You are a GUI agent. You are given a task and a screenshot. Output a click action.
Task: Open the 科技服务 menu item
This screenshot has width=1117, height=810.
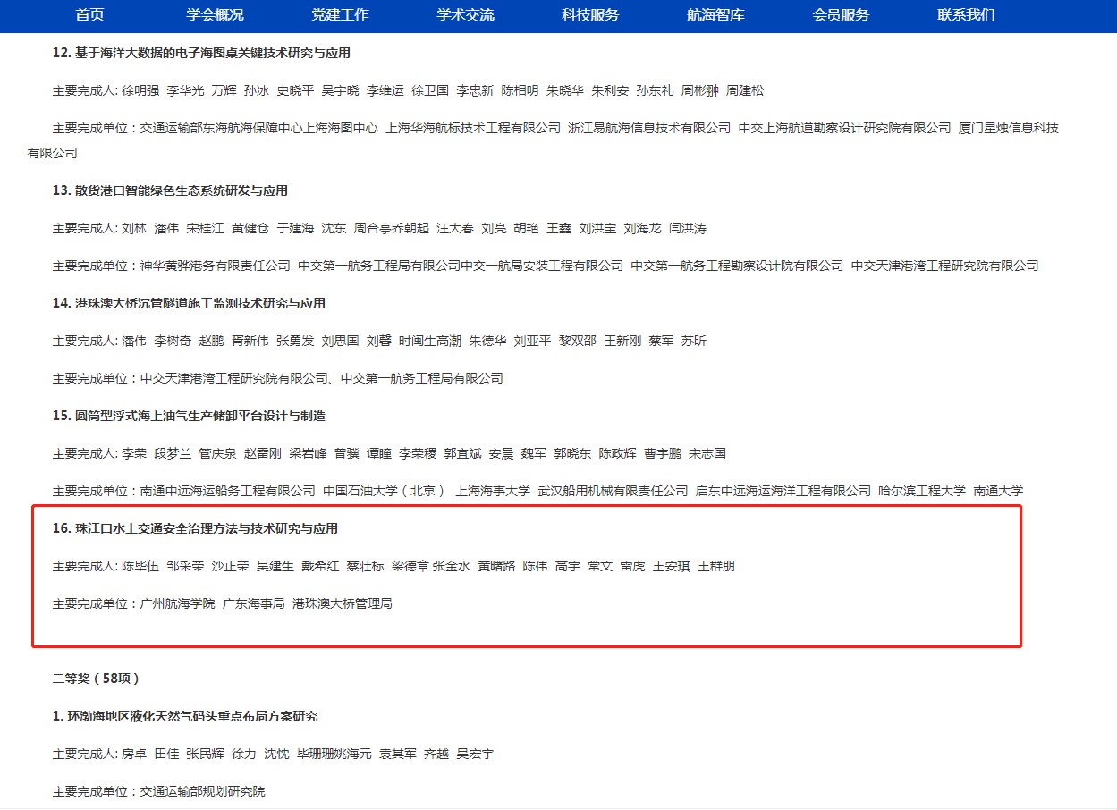[590, 15]
